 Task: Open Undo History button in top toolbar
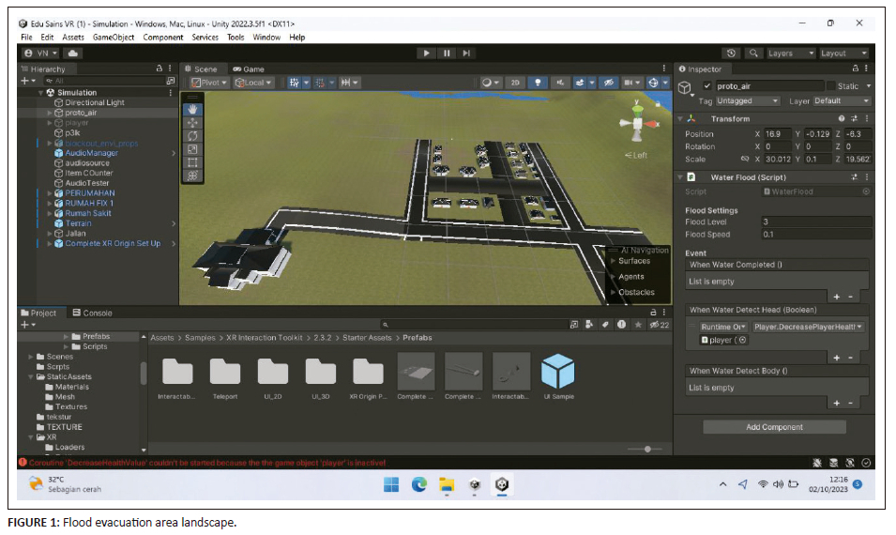pyautogui.click(x=731, y=53)
